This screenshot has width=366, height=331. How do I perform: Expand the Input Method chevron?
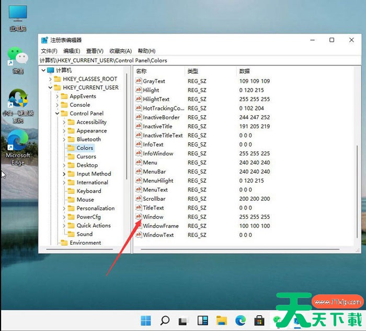(x=64, y=174)
